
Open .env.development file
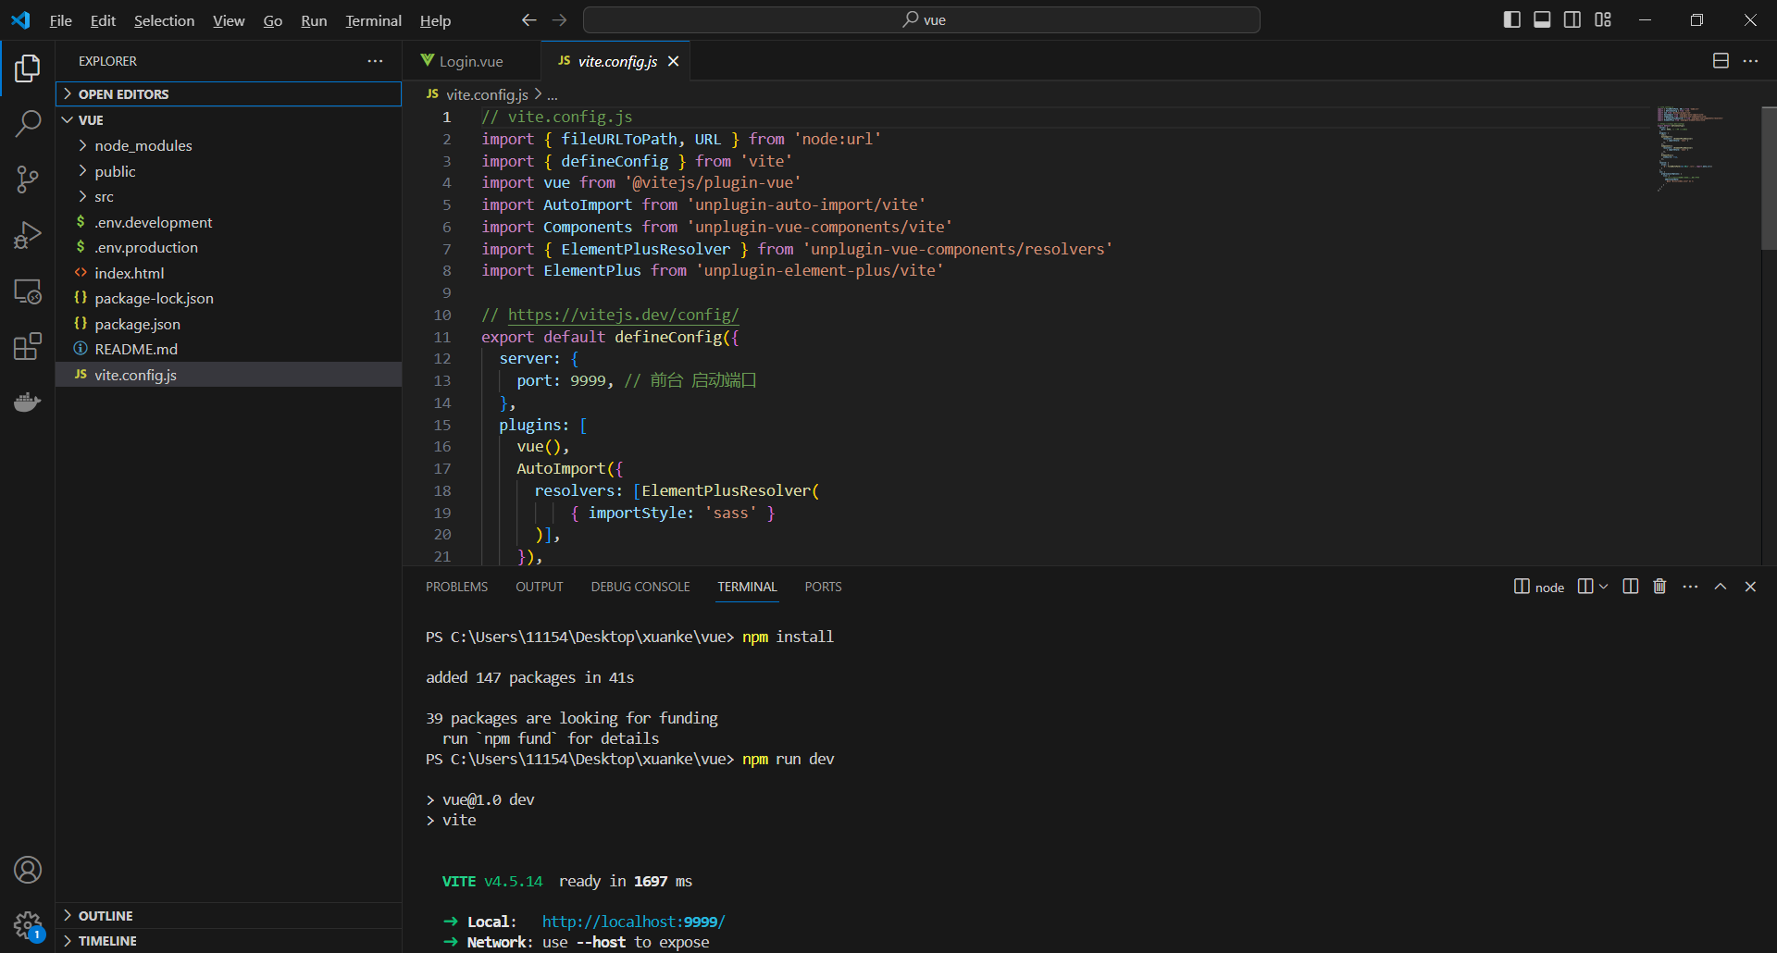229,222
